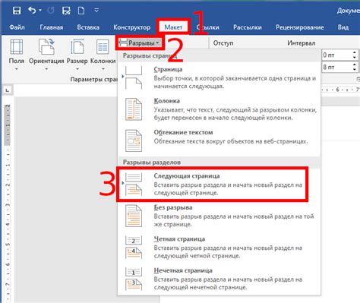
Task: Click the greyed Redo icon
Action: 51,11
